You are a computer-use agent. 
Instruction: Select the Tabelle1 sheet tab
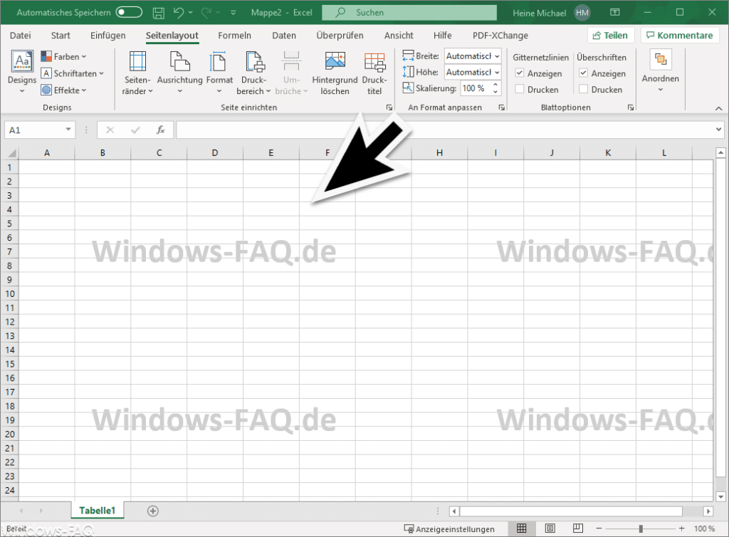97,511
